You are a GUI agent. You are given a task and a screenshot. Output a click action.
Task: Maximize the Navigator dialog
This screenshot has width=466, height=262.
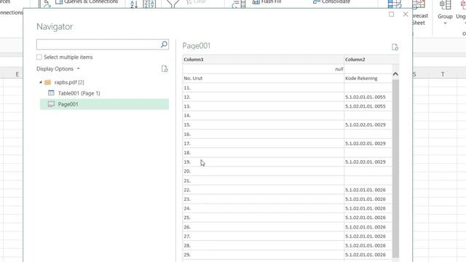[x=392, y=15]
